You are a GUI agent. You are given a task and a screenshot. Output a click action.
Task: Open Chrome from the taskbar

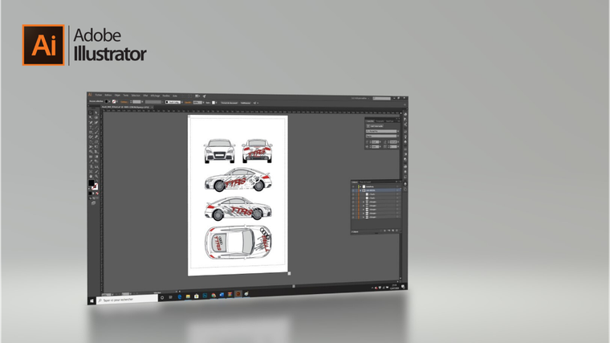[213, 296]
